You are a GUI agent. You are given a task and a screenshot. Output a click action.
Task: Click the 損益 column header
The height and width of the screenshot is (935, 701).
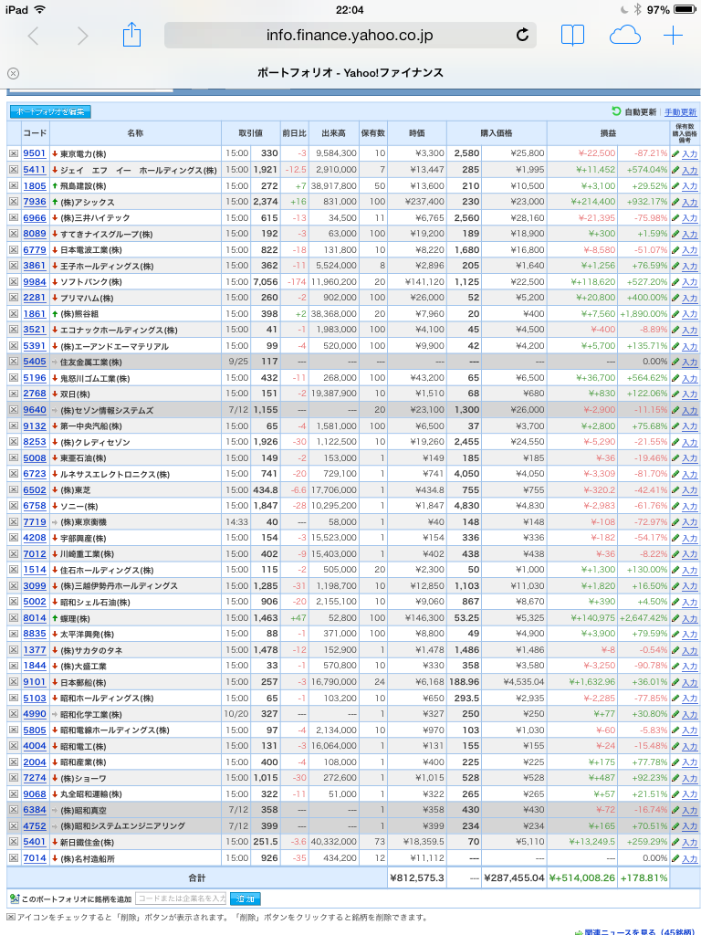[x=608, y=133]
